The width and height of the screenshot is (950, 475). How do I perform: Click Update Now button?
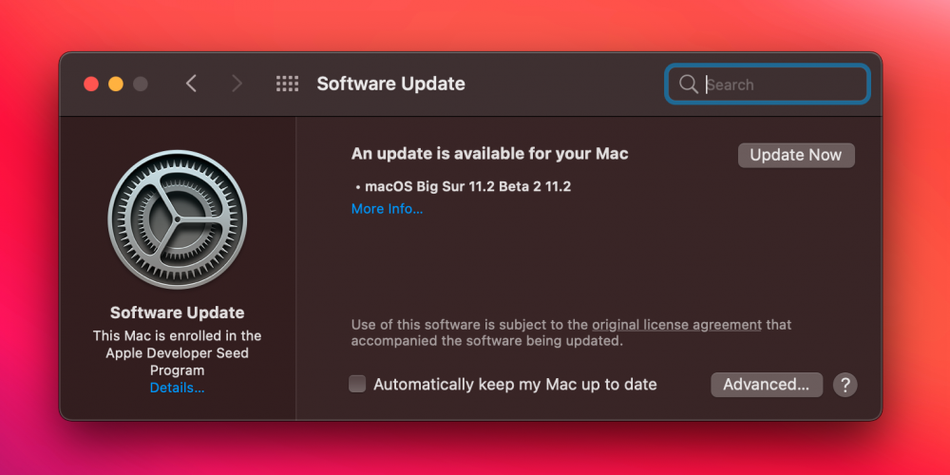tap(796, 155)
